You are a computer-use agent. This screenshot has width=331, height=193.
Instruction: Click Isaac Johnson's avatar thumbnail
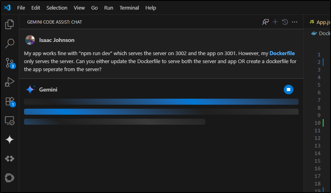coord(30,40)
